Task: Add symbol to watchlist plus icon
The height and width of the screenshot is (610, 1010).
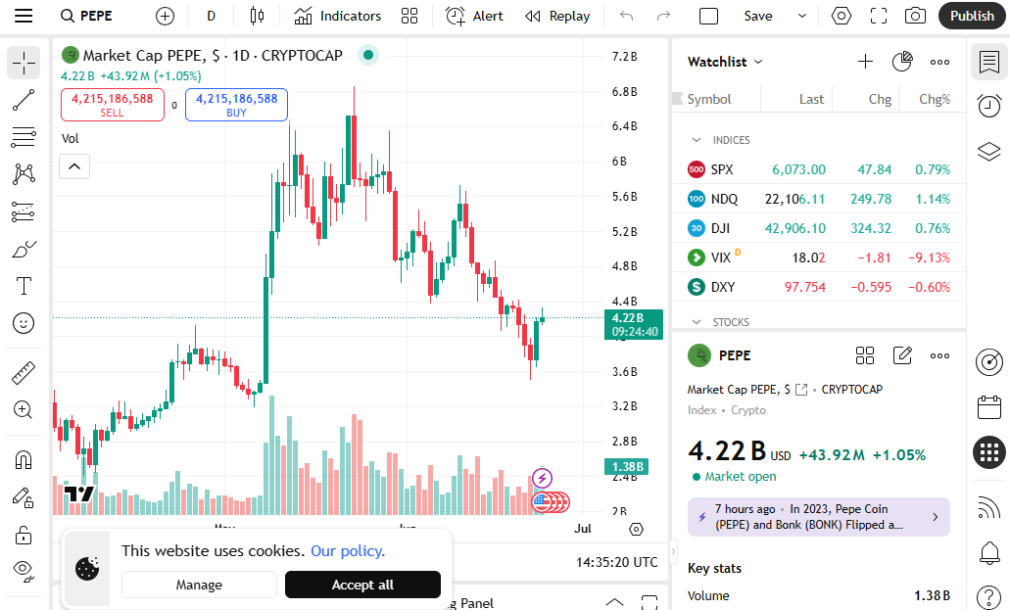Action: coord(865,62)
